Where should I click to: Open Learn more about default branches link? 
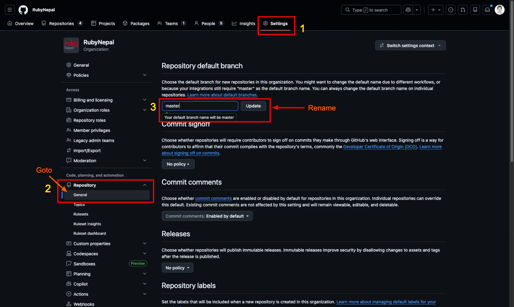[x=222, y=95]
